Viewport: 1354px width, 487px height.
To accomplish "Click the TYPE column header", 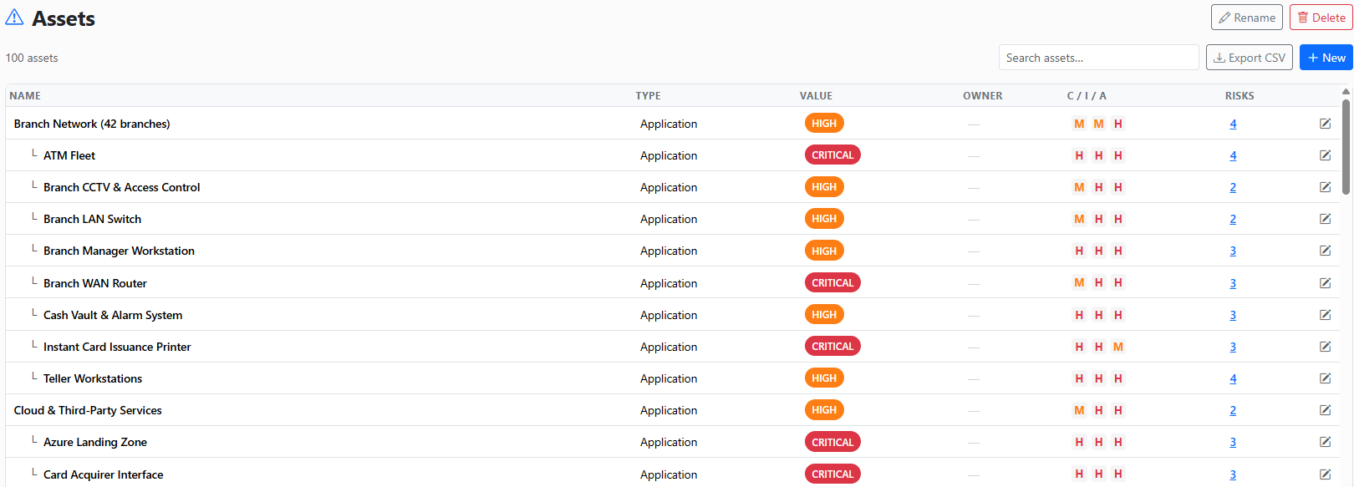I will pos(648,96).
